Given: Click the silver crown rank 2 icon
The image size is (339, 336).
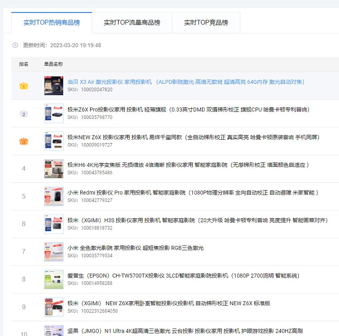Looking at the screenshot, I should 24,113.
